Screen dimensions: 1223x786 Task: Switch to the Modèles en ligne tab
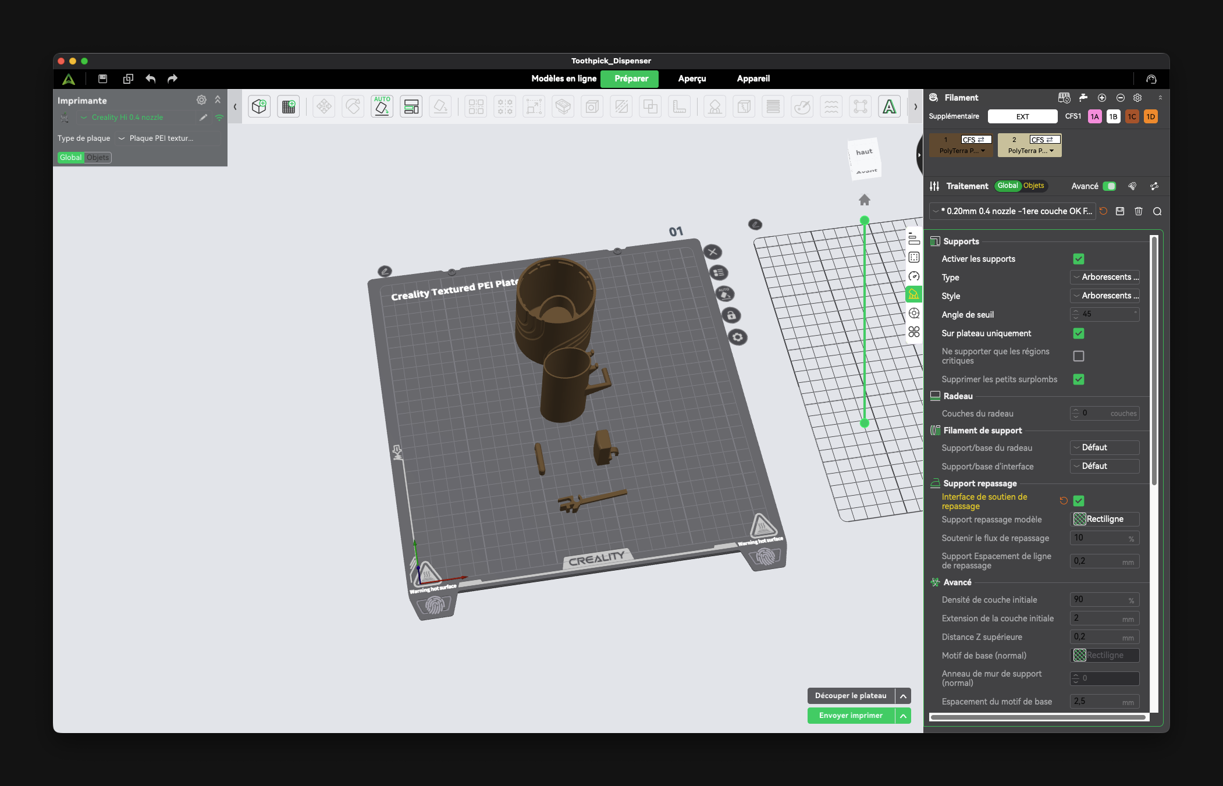(x=564, y=79)
